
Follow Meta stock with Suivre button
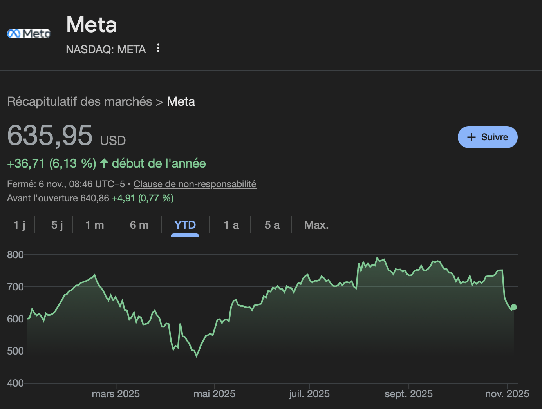pos(488,137)
